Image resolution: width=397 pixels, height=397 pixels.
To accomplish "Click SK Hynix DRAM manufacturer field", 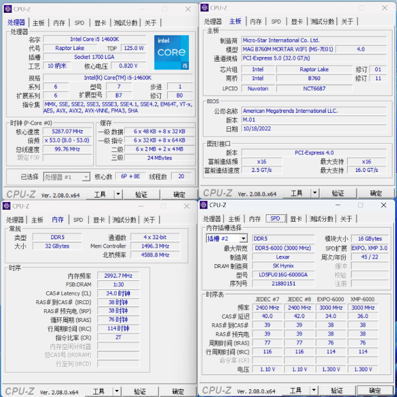I will [283, 266].
